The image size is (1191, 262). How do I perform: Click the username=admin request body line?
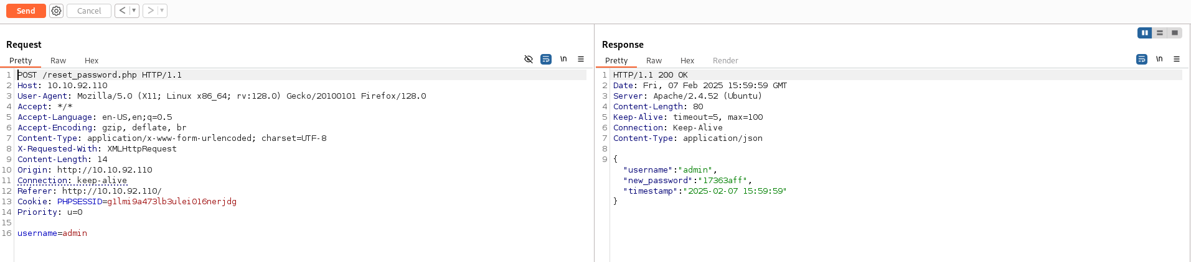tap(52, 233)
